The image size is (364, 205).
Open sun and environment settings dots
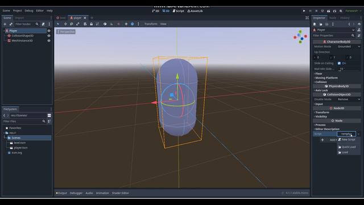(x=138, y=24)
